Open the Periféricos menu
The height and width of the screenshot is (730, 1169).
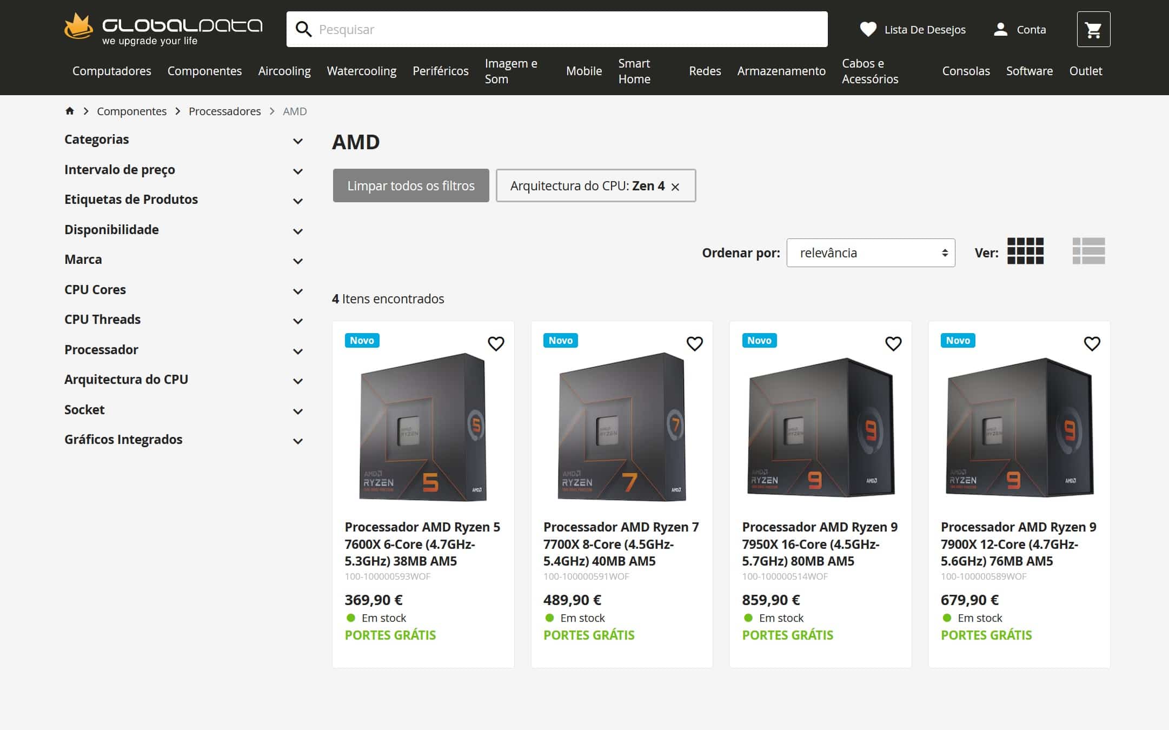[x=441, y=71]
